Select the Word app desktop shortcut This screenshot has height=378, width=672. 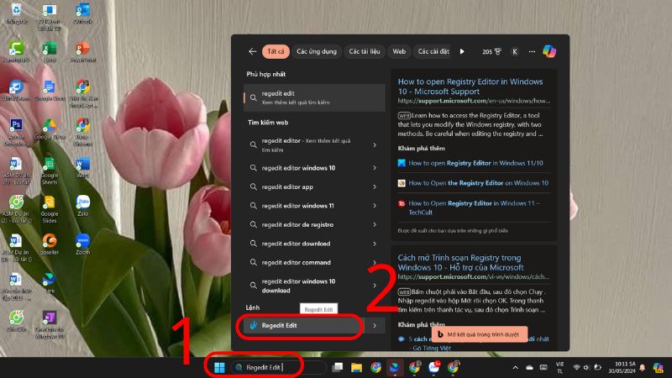82,167
